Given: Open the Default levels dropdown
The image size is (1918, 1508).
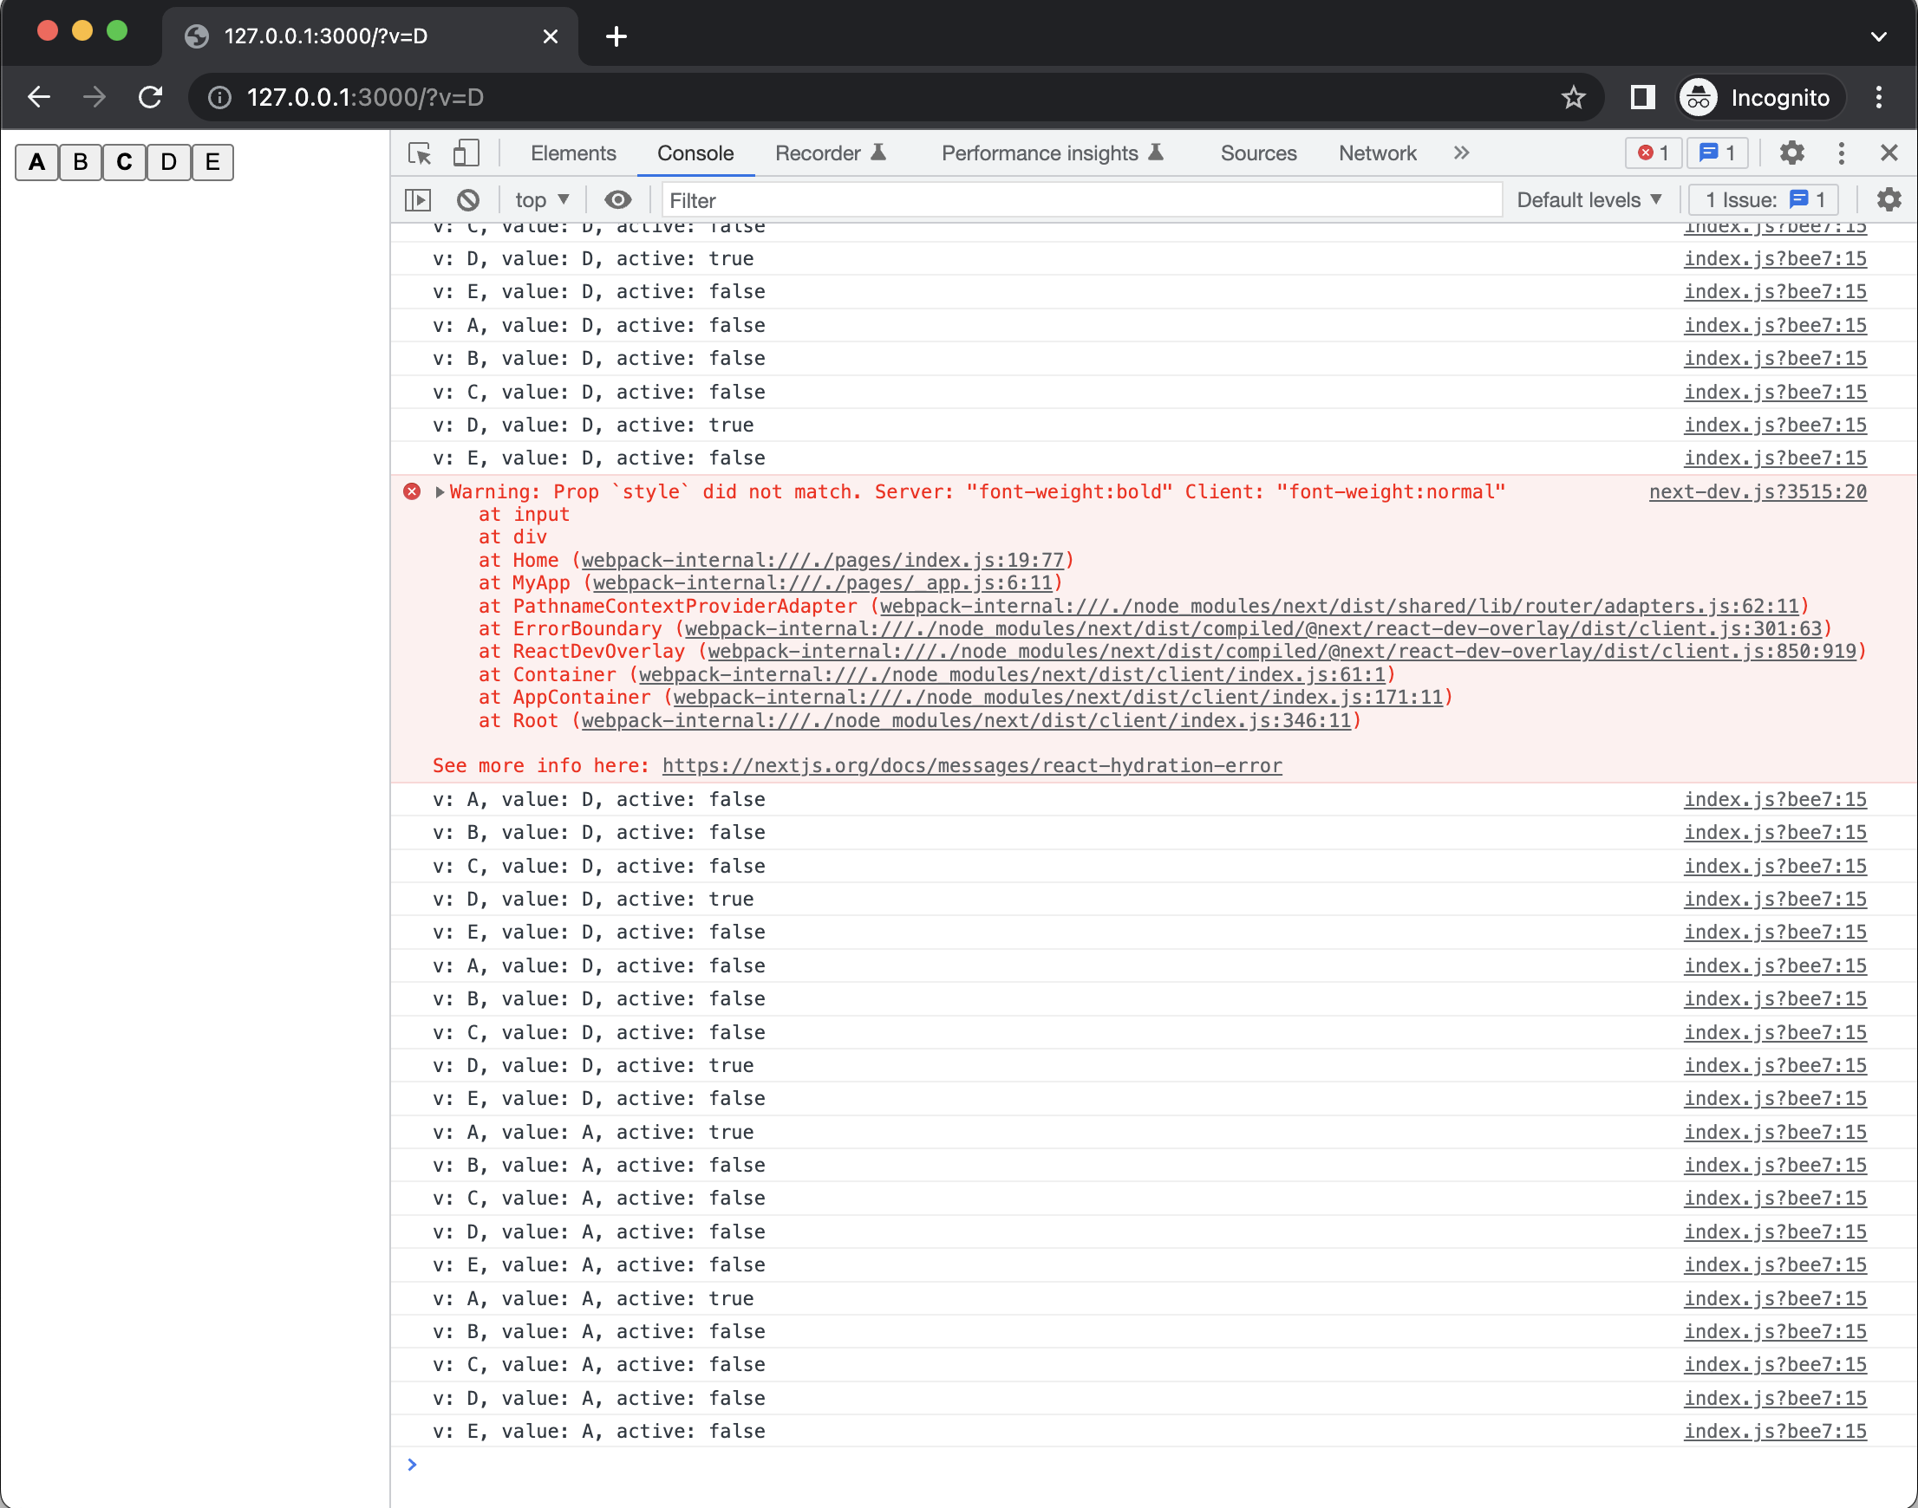Looking at the screenshot, I should (1589, 200).
